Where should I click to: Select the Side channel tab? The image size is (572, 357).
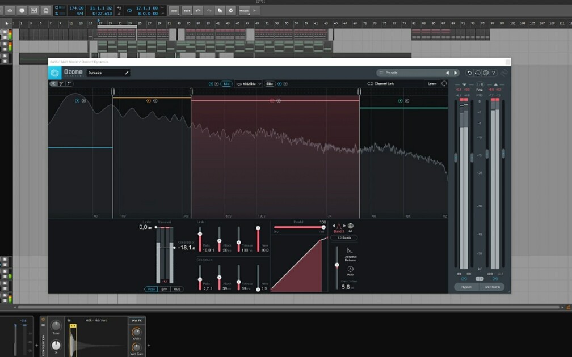pos(270,84)
